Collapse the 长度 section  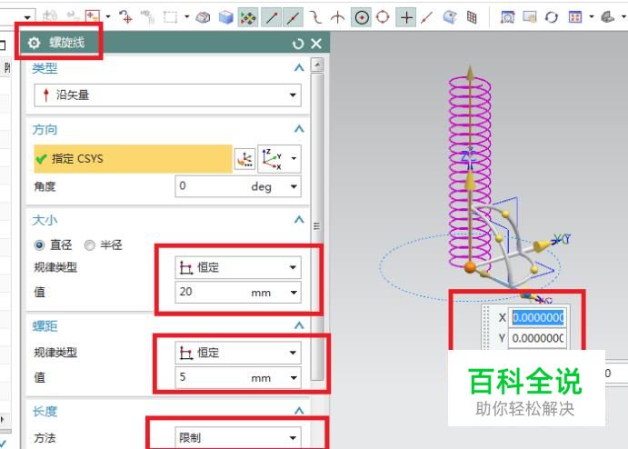click(x=299, y=411)
